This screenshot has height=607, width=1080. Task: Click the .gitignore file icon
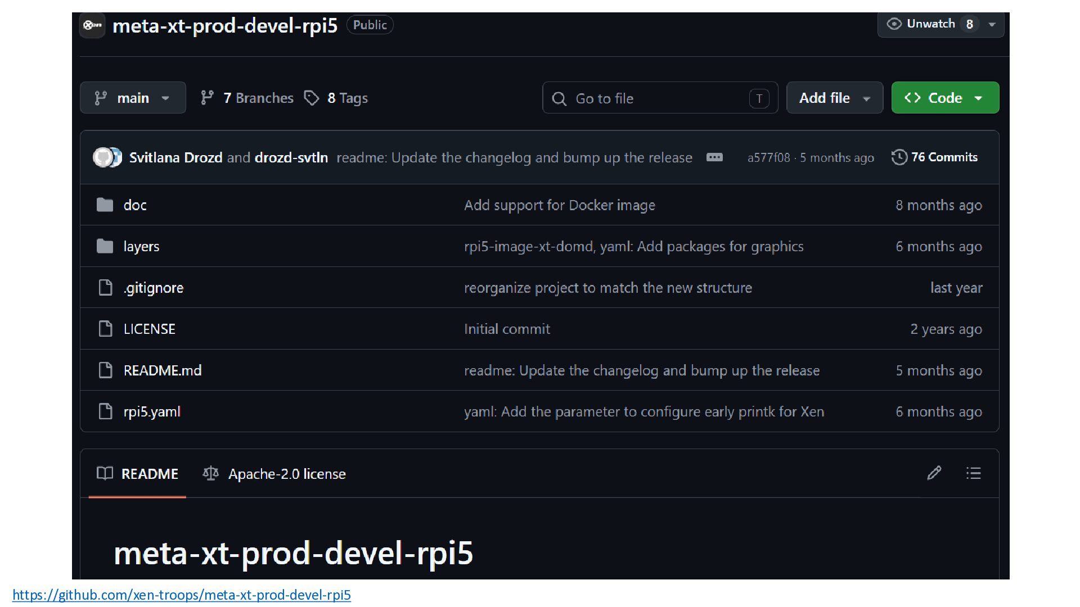click(105, 288)
